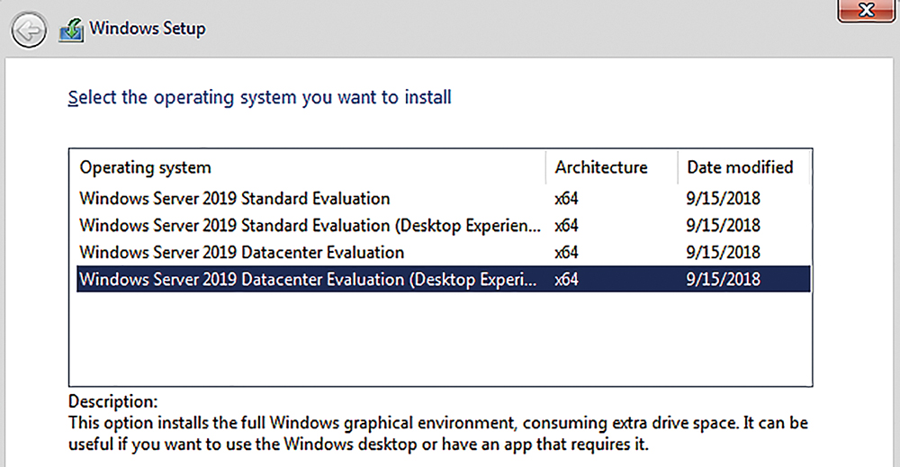Viewport: 900px width, 467px height.
Task: Choose Standard Evaluation (Desktop Experience) entry
Action: (443, 226)
